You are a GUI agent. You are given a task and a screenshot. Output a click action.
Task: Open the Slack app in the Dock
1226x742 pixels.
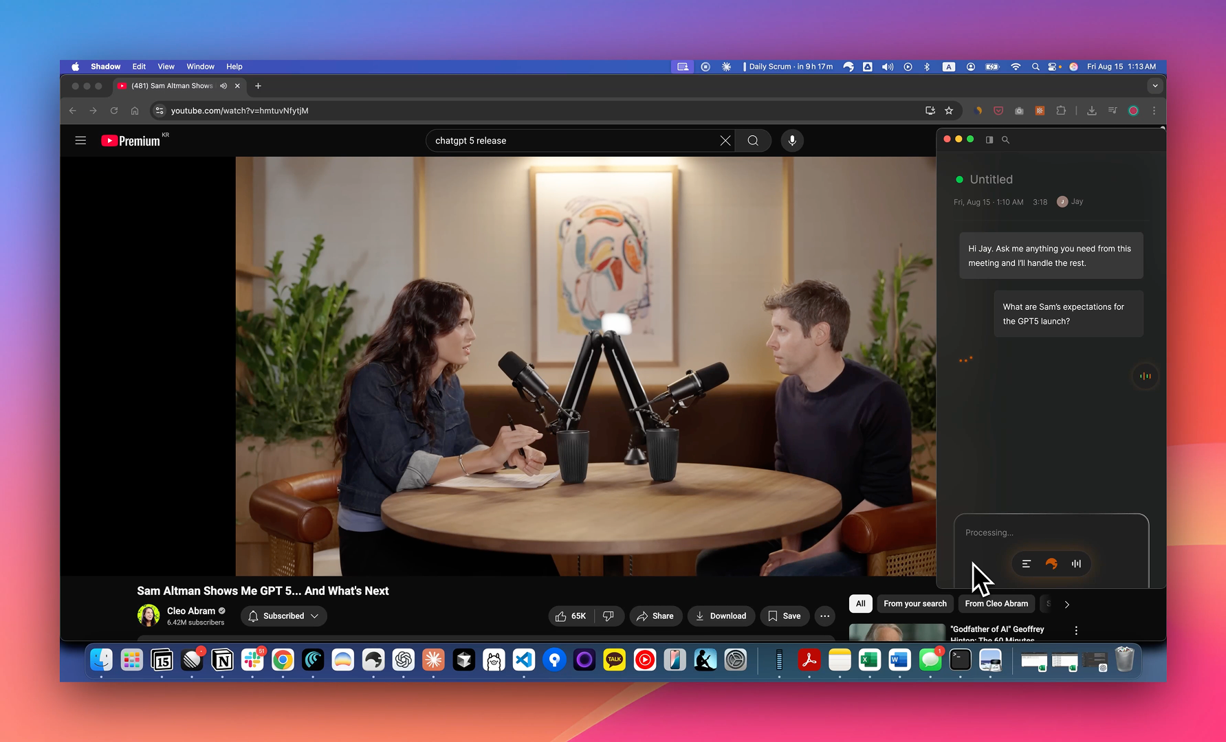tap(252, 660)
